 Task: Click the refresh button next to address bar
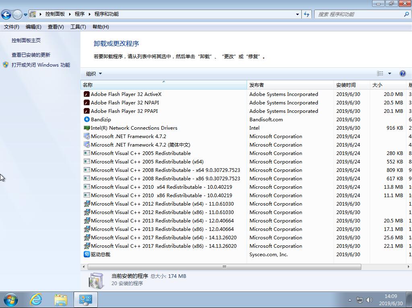point(307,14)
